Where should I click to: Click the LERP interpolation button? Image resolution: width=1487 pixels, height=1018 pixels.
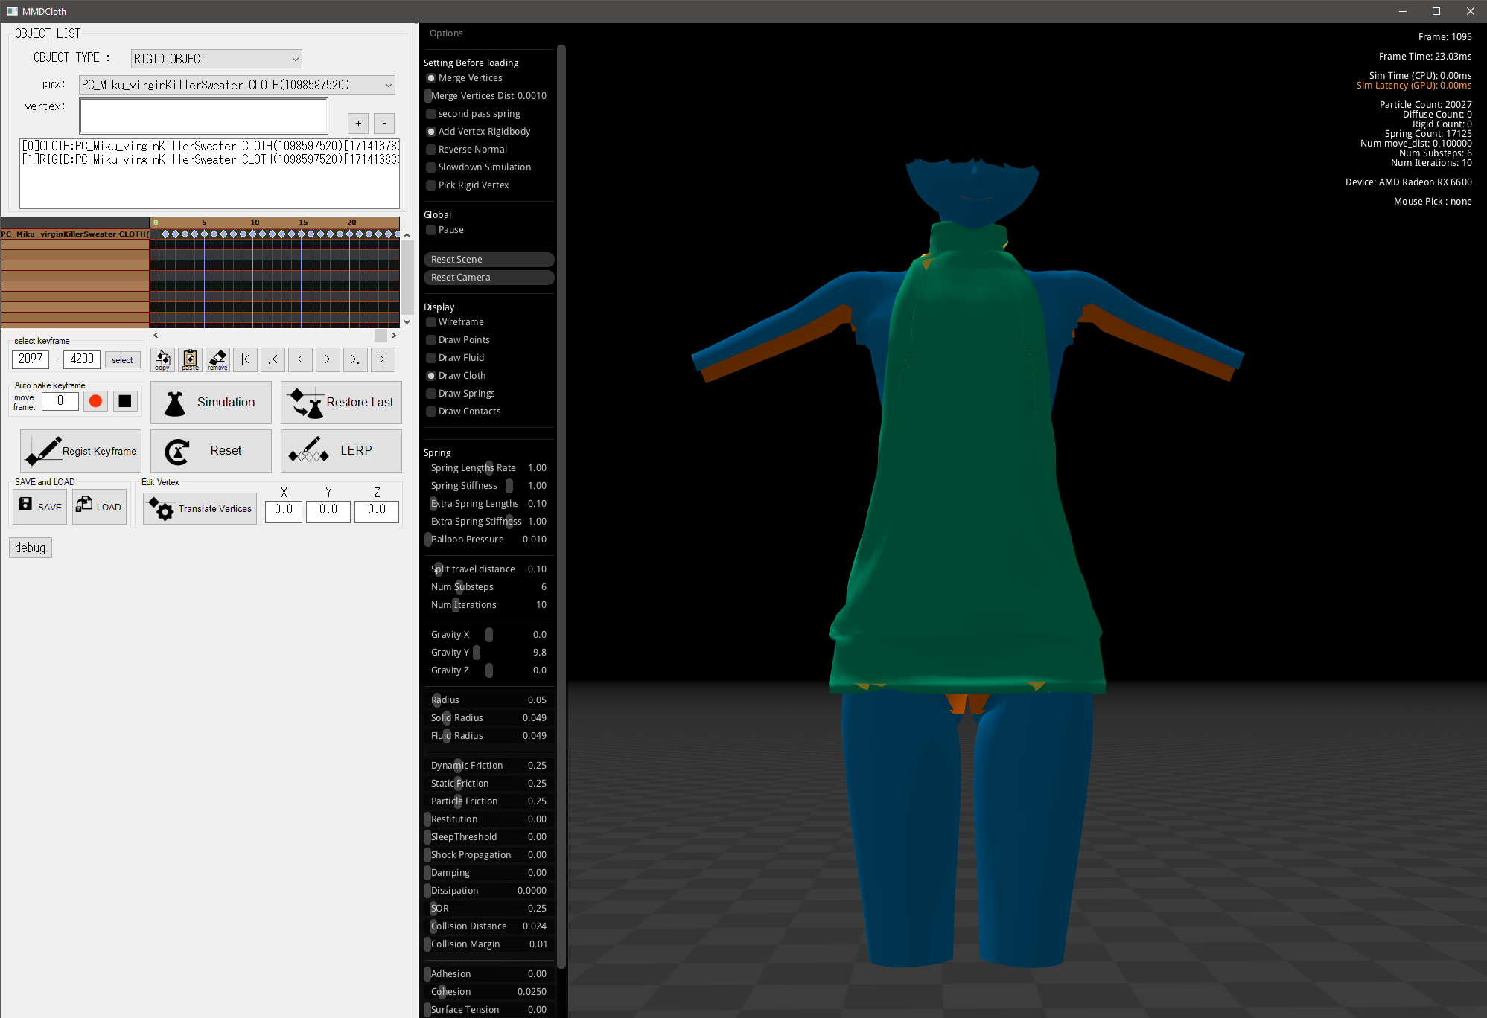click(341, 451)
